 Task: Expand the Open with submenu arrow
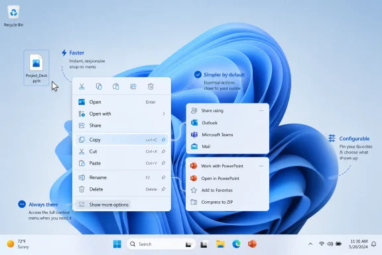164,114
